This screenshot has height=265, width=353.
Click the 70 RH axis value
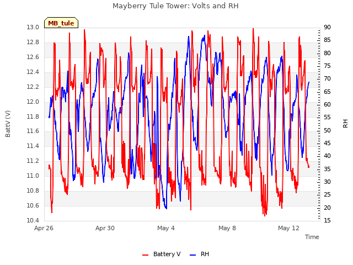pos(327,78)
